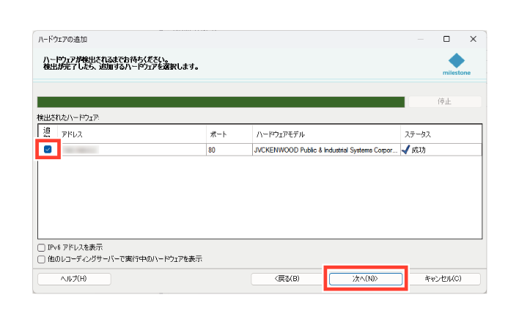The image size is (519, 325).
Task: Sort by the ポート column header
Action: pyautogui.click(x=229, y=134)
